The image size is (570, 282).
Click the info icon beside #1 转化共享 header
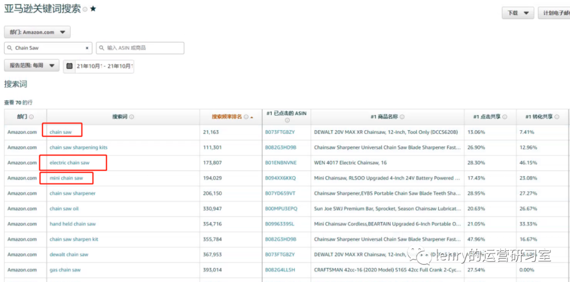557,117
